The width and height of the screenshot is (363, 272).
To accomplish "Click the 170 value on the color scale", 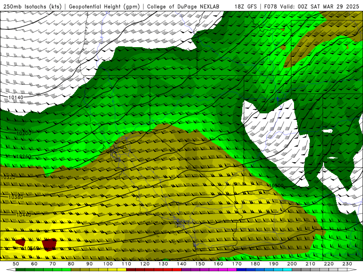I will [x=237, y=264].
